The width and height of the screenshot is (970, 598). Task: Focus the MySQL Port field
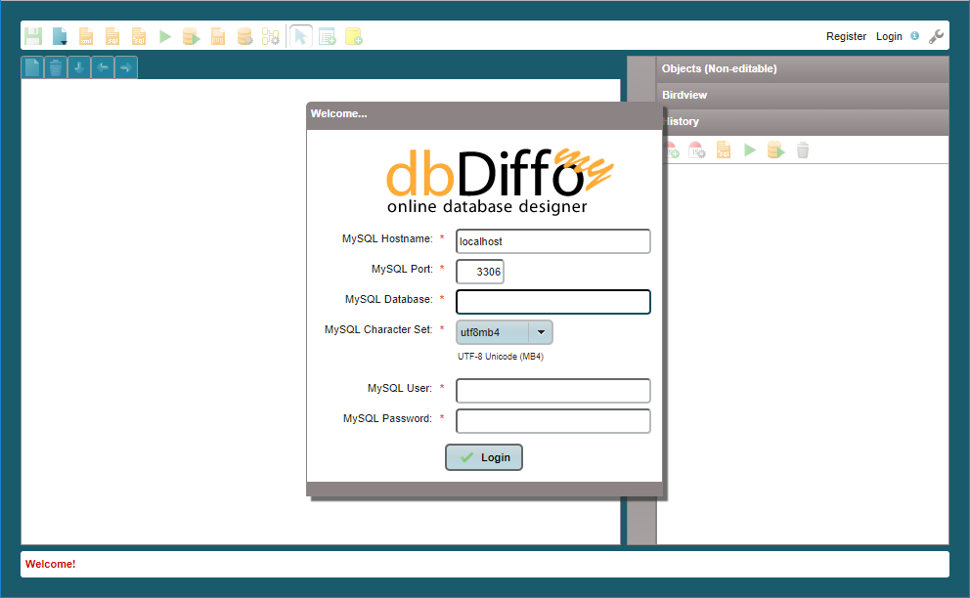(480, 272)
